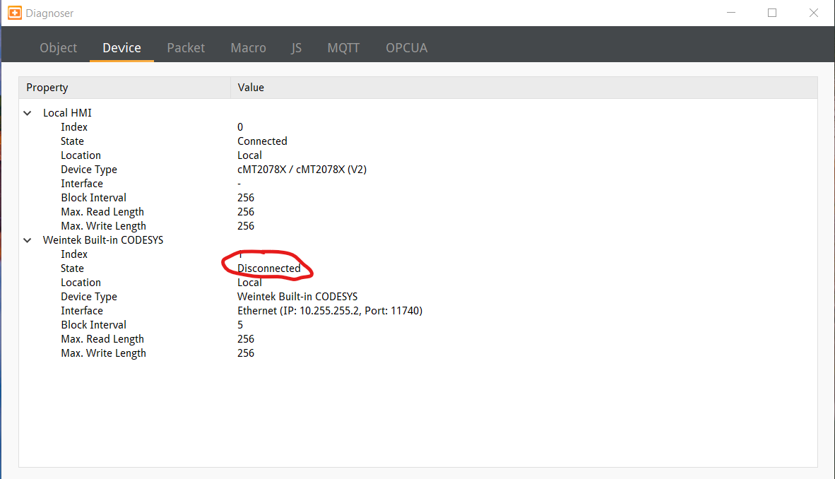835x479 pixels.
Task: Switch to the OPCUA tab
Action: 406,48
